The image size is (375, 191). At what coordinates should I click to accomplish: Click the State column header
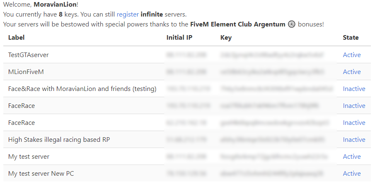click(x=351, y=38)
